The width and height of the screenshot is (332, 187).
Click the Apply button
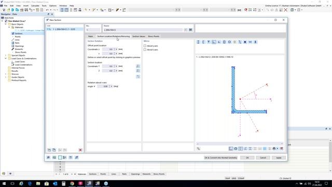pos(279,158)
